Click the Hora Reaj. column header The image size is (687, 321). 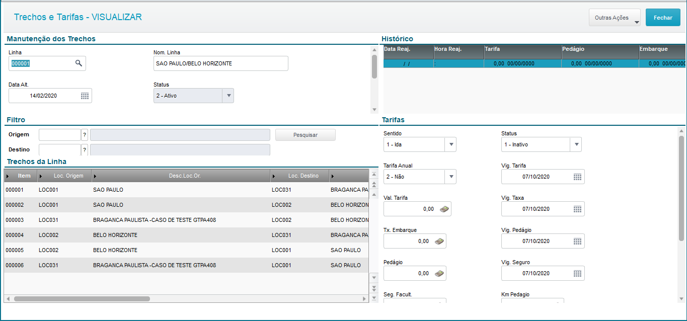point(459,52)
